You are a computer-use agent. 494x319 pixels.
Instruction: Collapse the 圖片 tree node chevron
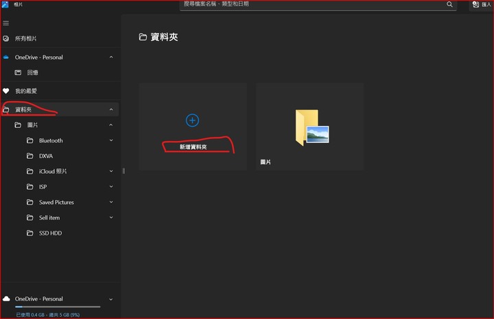coord(111,125)
